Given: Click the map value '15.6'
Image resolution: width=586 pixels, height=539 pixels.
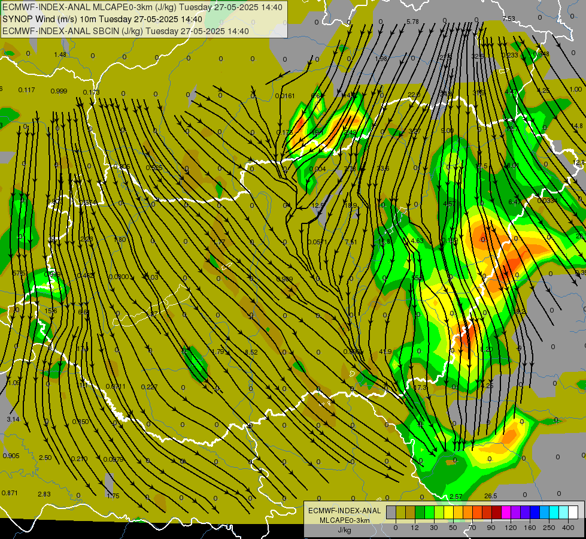Looking at the screenshot, I should click(51, 311).
